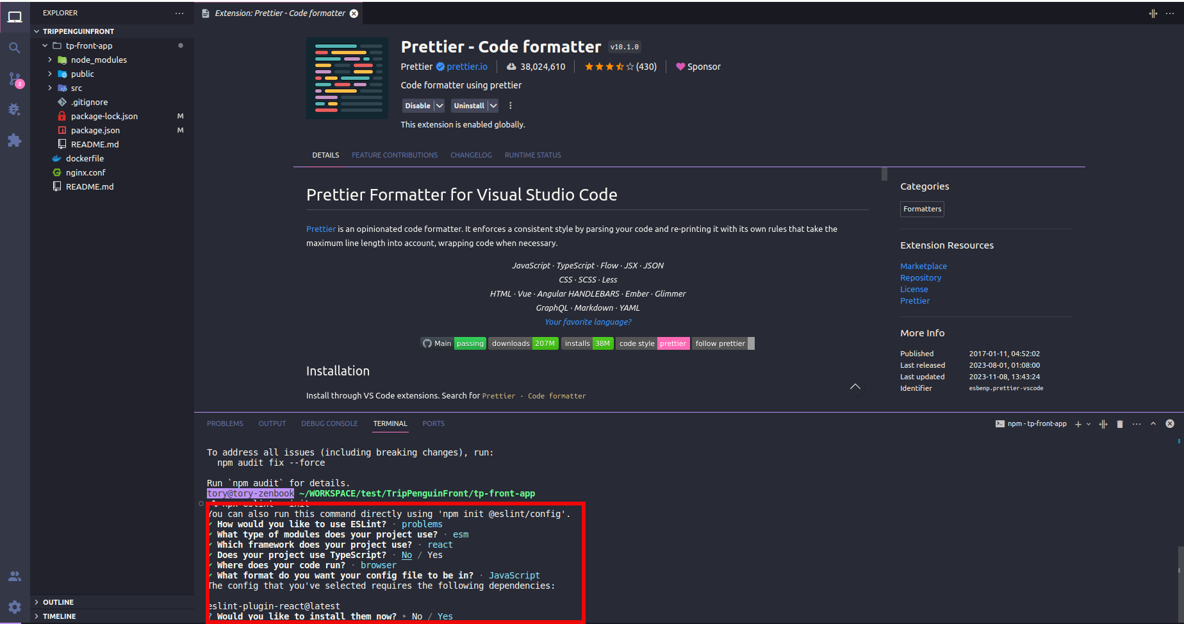1184x624 pixels.
Task: Open the Explorer view in the activity bar
Action: click(x=15, y=17)
